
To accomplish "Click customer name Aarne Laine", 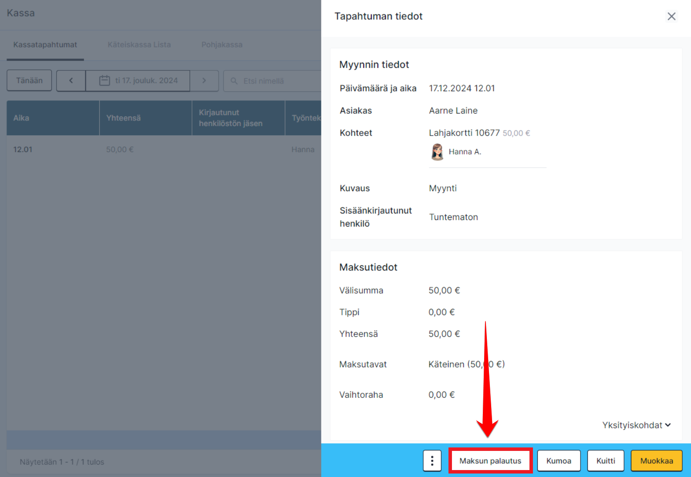I will tap(453, 110).
